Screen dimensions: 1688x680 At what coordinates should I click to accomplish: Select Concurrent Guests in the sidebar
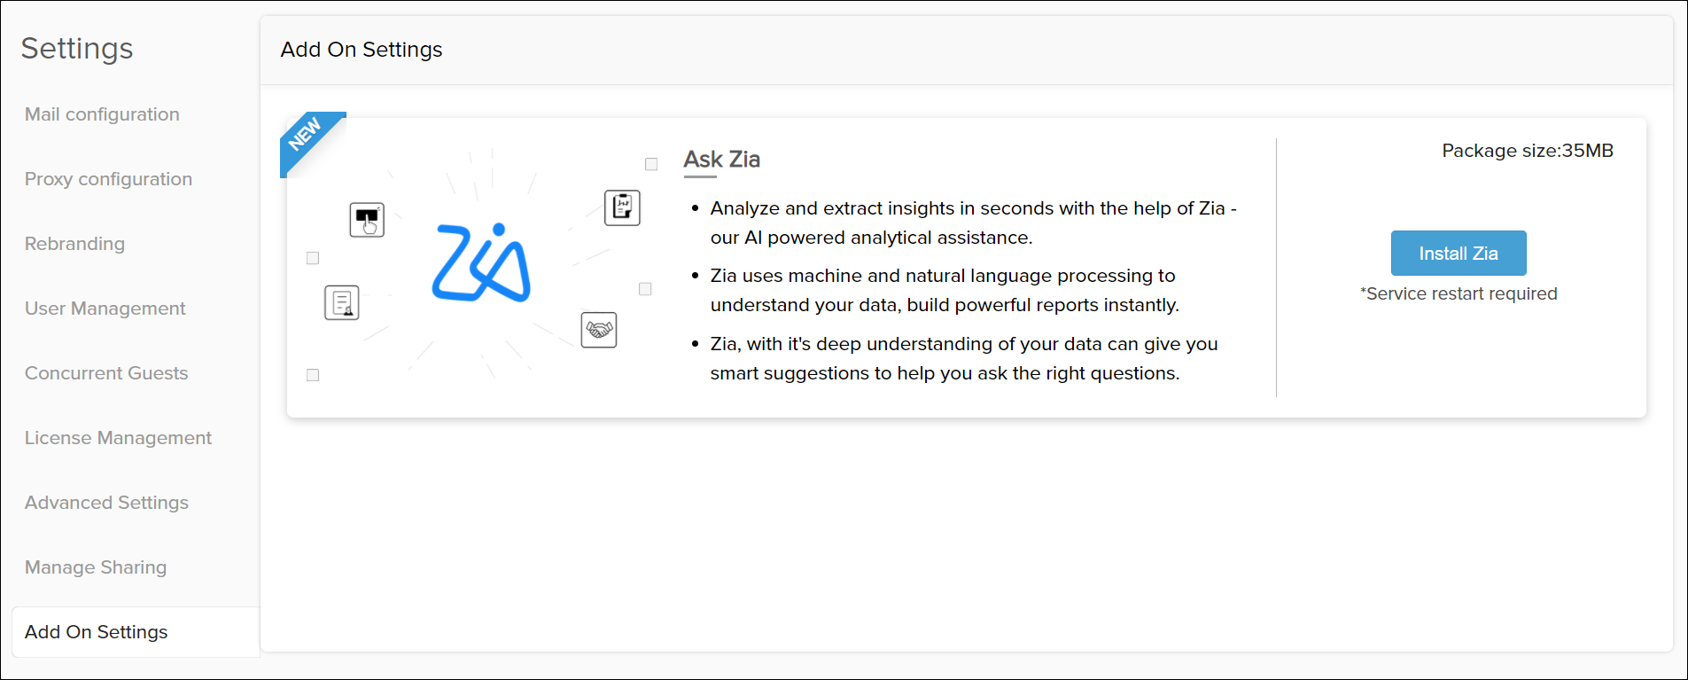[x=105, y=373]
